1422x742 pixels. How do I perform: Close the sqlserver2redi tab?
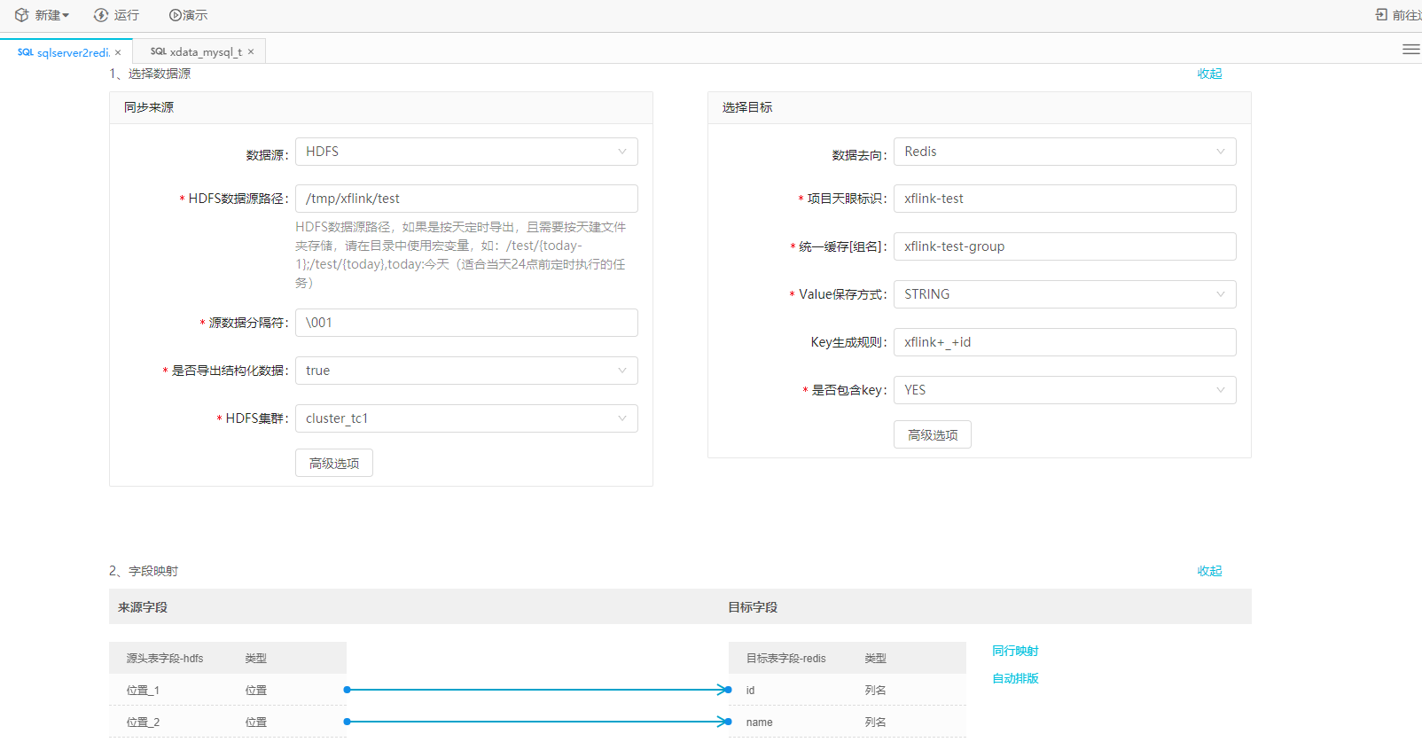point(118,52)
